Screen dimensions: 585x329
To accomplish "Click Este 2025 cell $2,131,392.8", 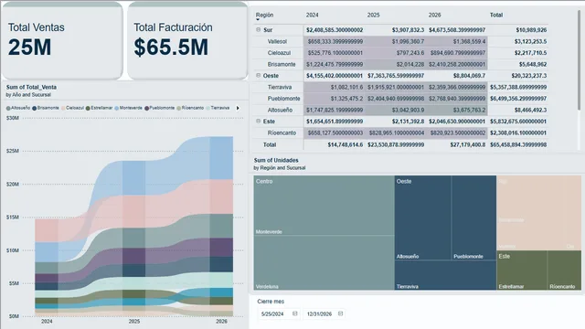I will point(409,122).
